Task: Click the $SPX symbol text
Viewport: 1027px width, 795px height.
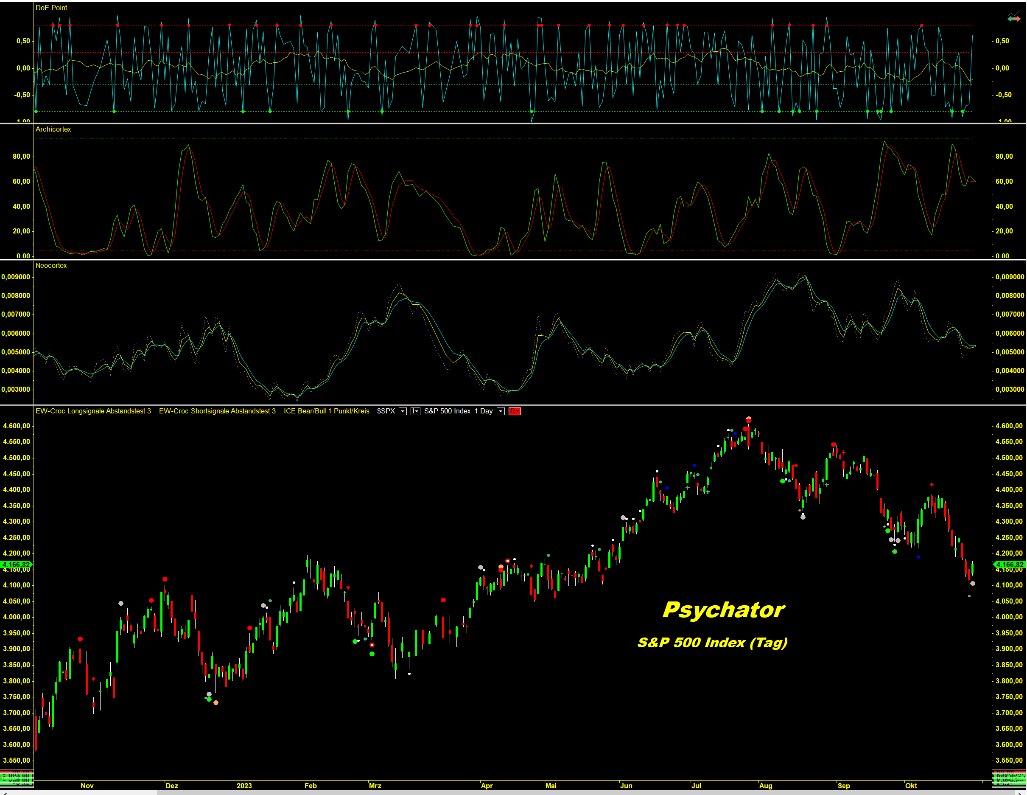Action: [386, 411]
